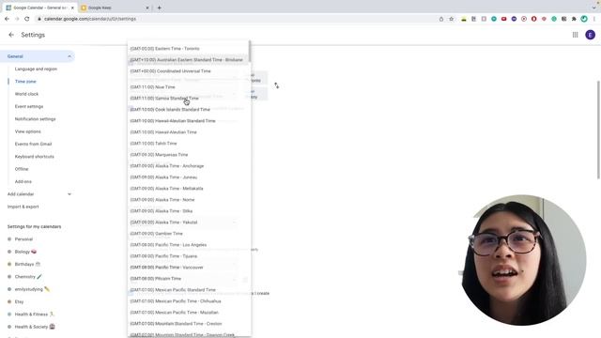Open Time zone settings
Viewport: 601px width, 338px height.
tap(25, 82)
